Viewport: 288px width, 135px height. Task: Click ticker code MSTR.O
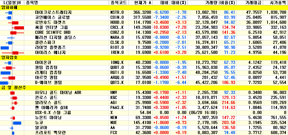[117, 13]
